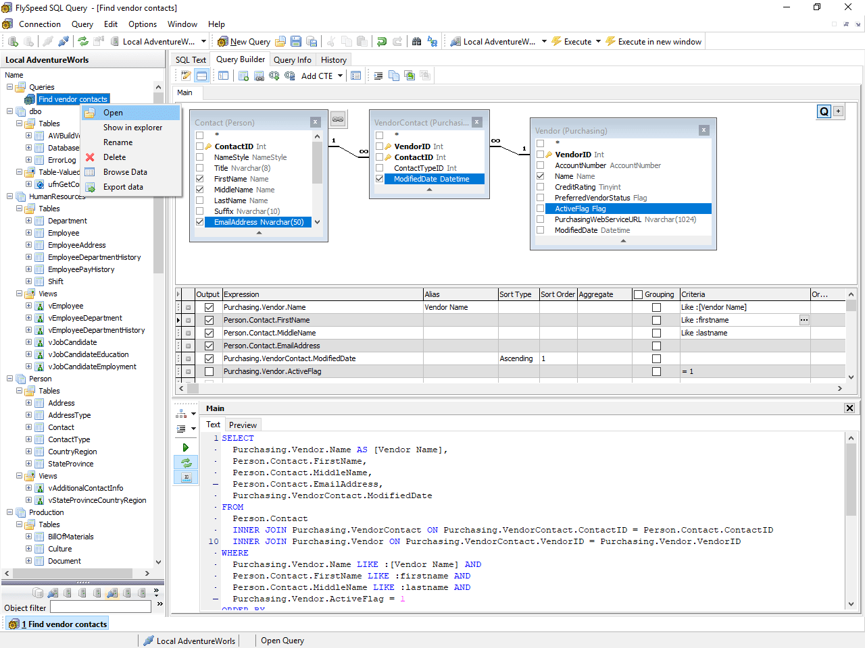Click the ellipsis button in firstname criteria cell
The height and width of the screenshot is (648, 865).
[x=804, y=320]
